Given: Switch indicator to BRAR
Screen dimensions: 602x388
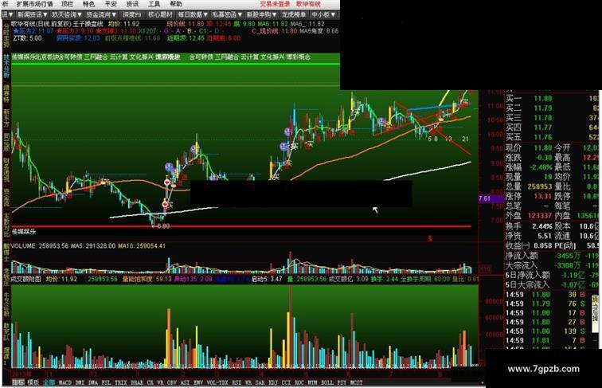Looking at the screenshot, I should [x=137, y=382].
